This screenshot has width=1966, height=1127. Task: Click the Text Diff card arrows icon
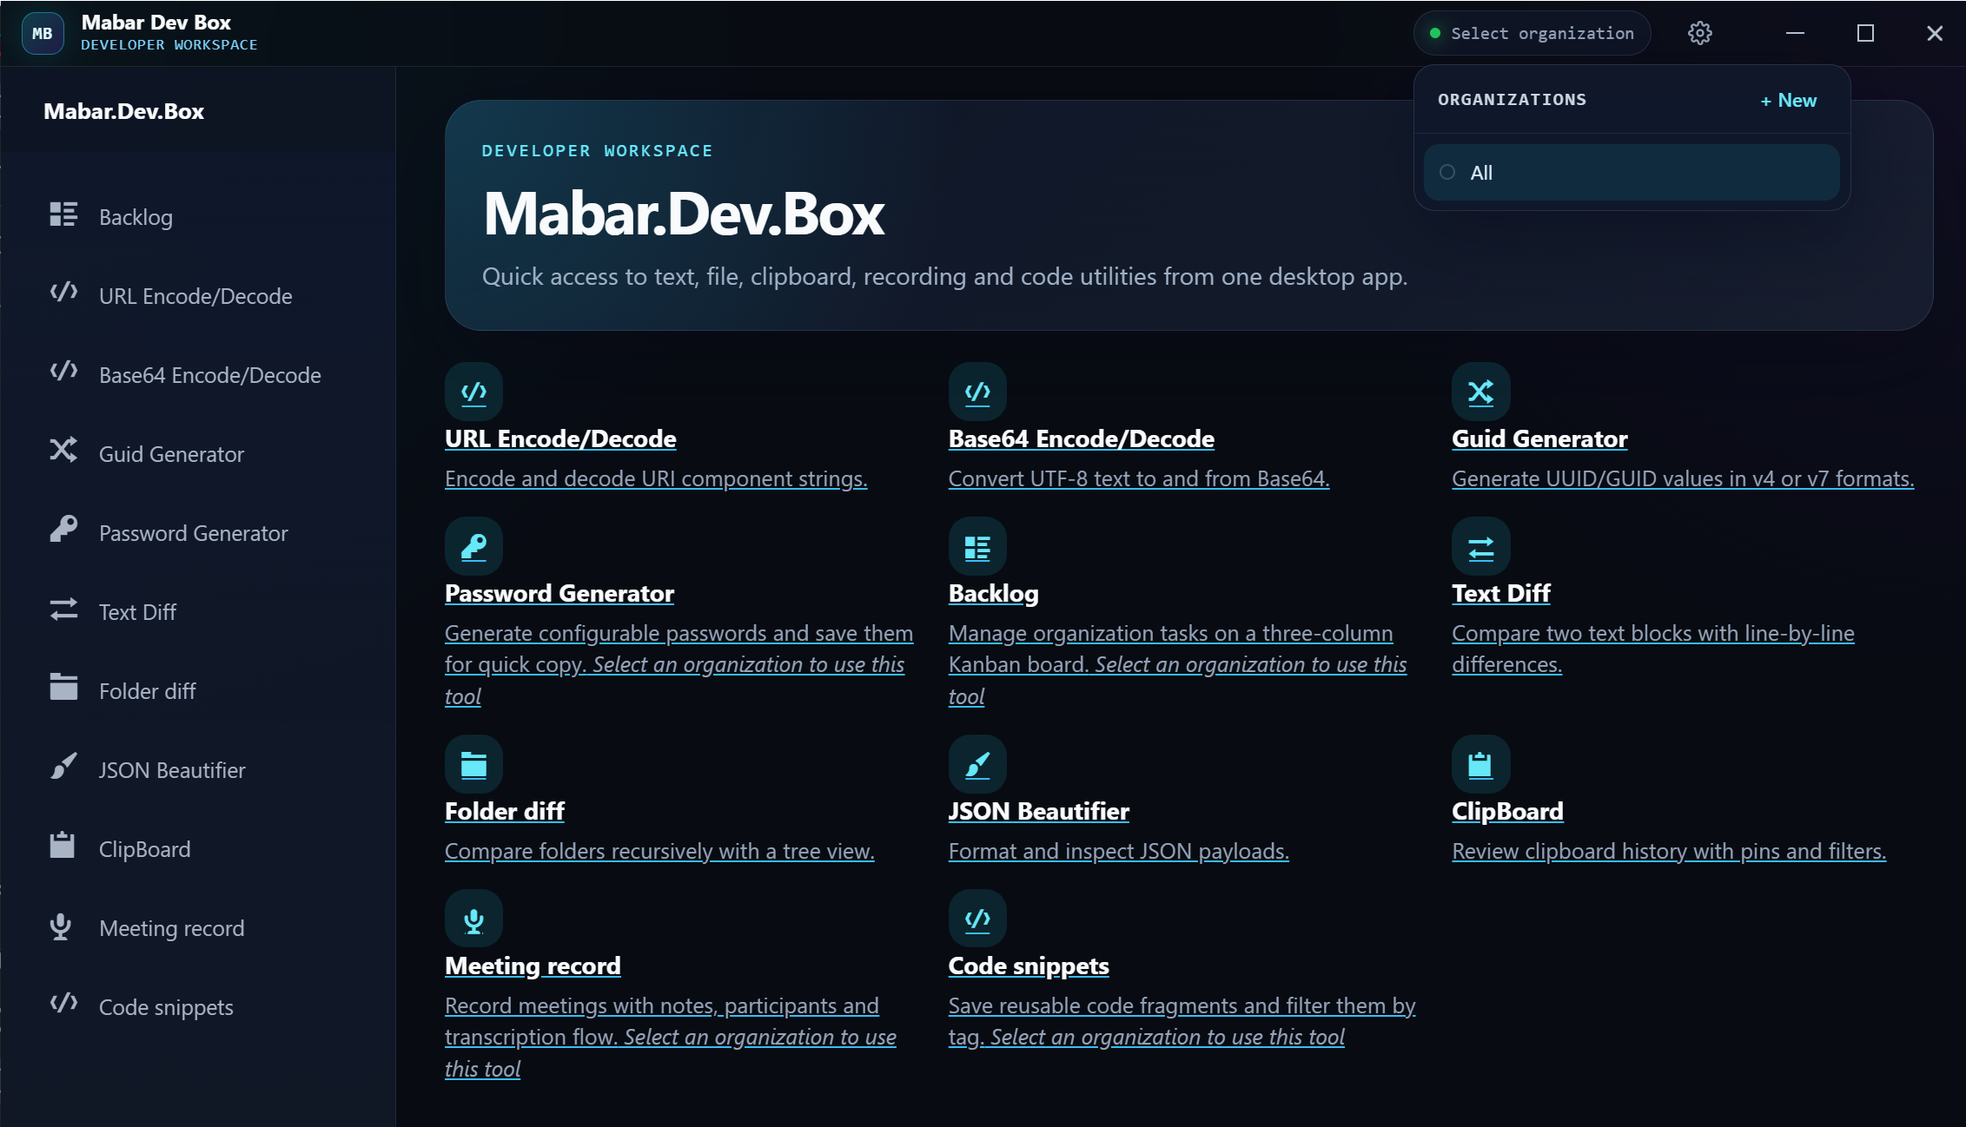coord(1481,546)
